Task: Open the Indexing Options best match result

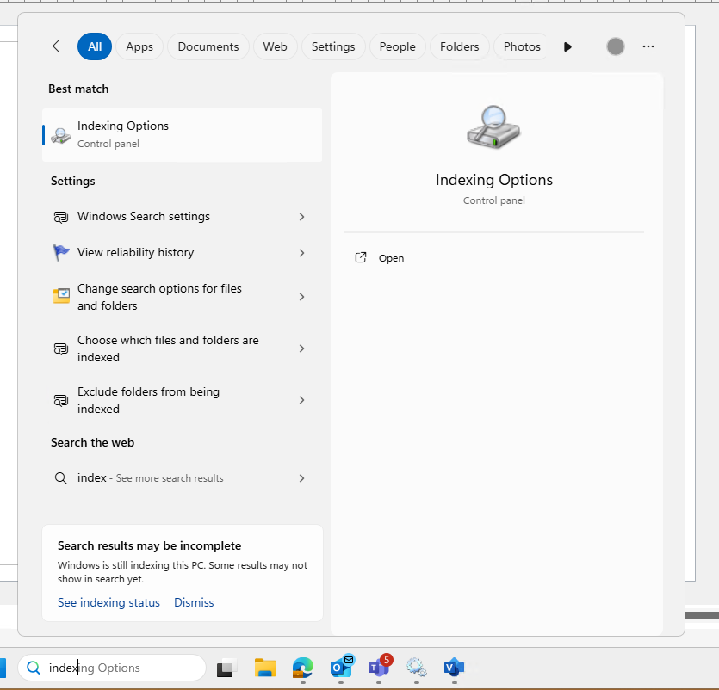Action: (182, 135)
